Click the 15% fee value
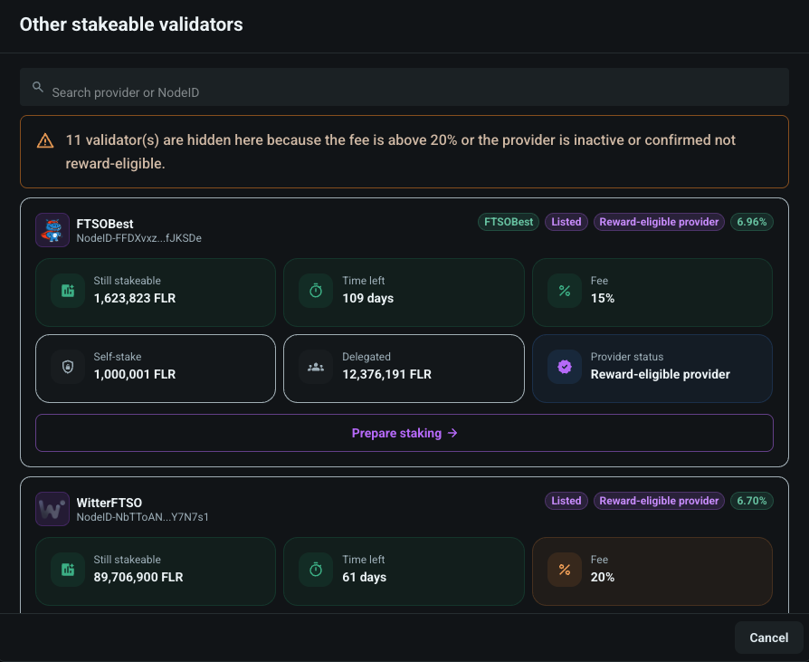Viewport: 809px width, 662px height. [x=603, y=298]
